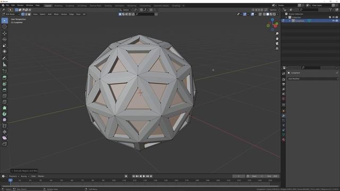Open the File menu
340x191 pixels.
pos(7,5)
